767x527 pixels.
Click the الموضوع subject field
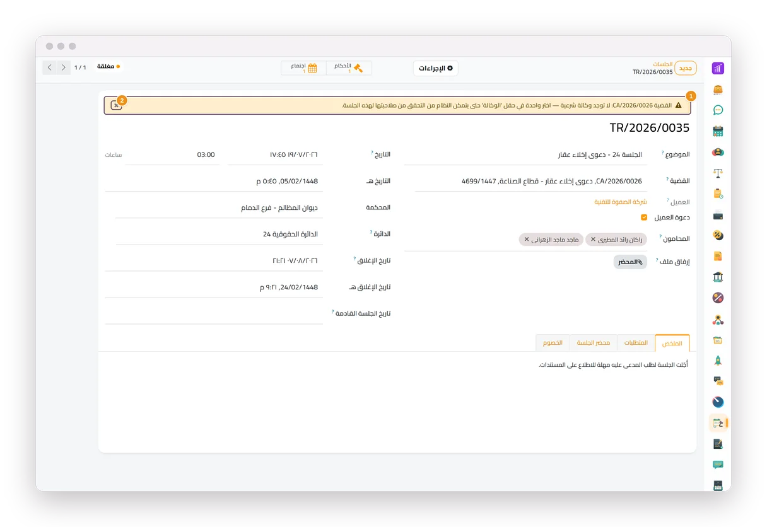[525, 155]
